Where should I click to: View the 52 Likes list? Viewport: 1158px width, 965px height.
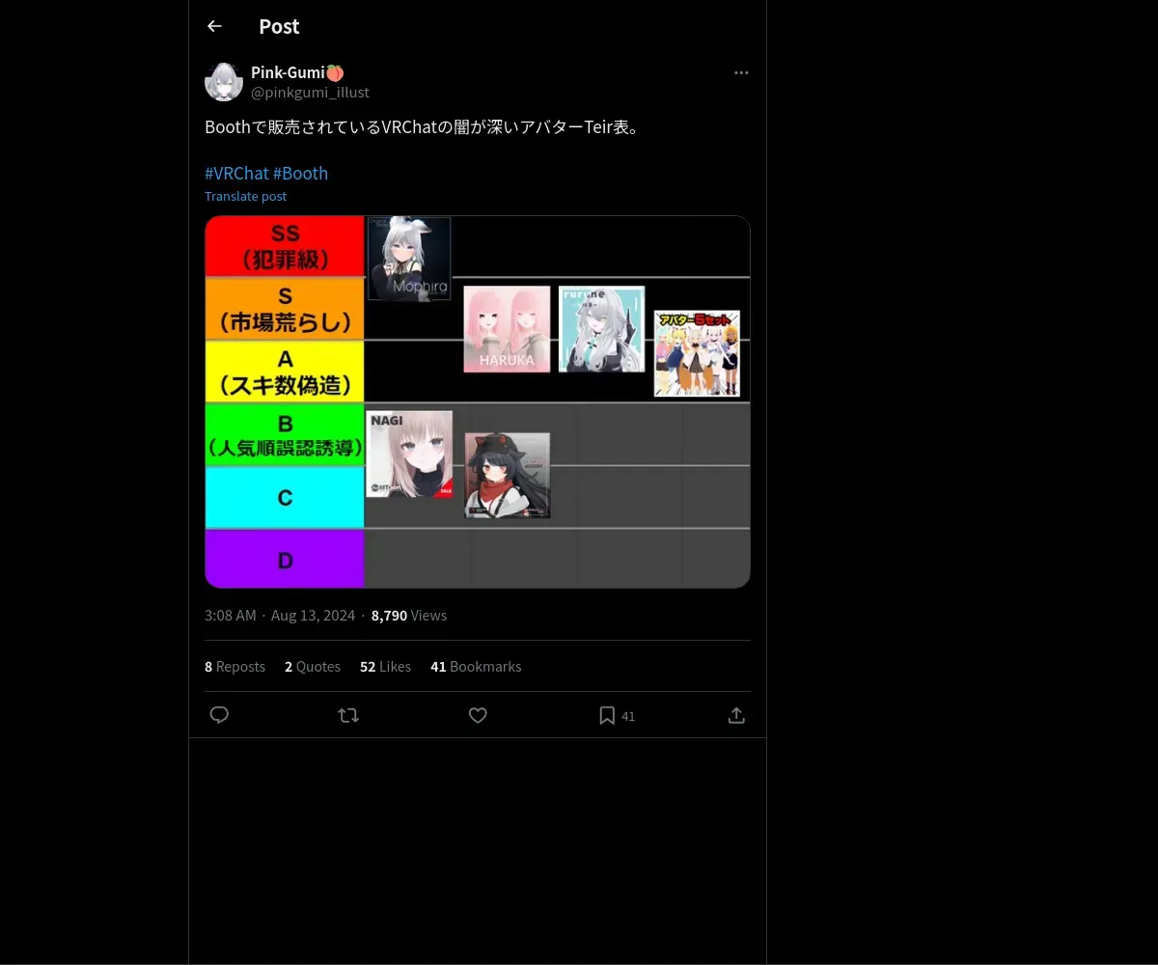click(x=385, y=667)
